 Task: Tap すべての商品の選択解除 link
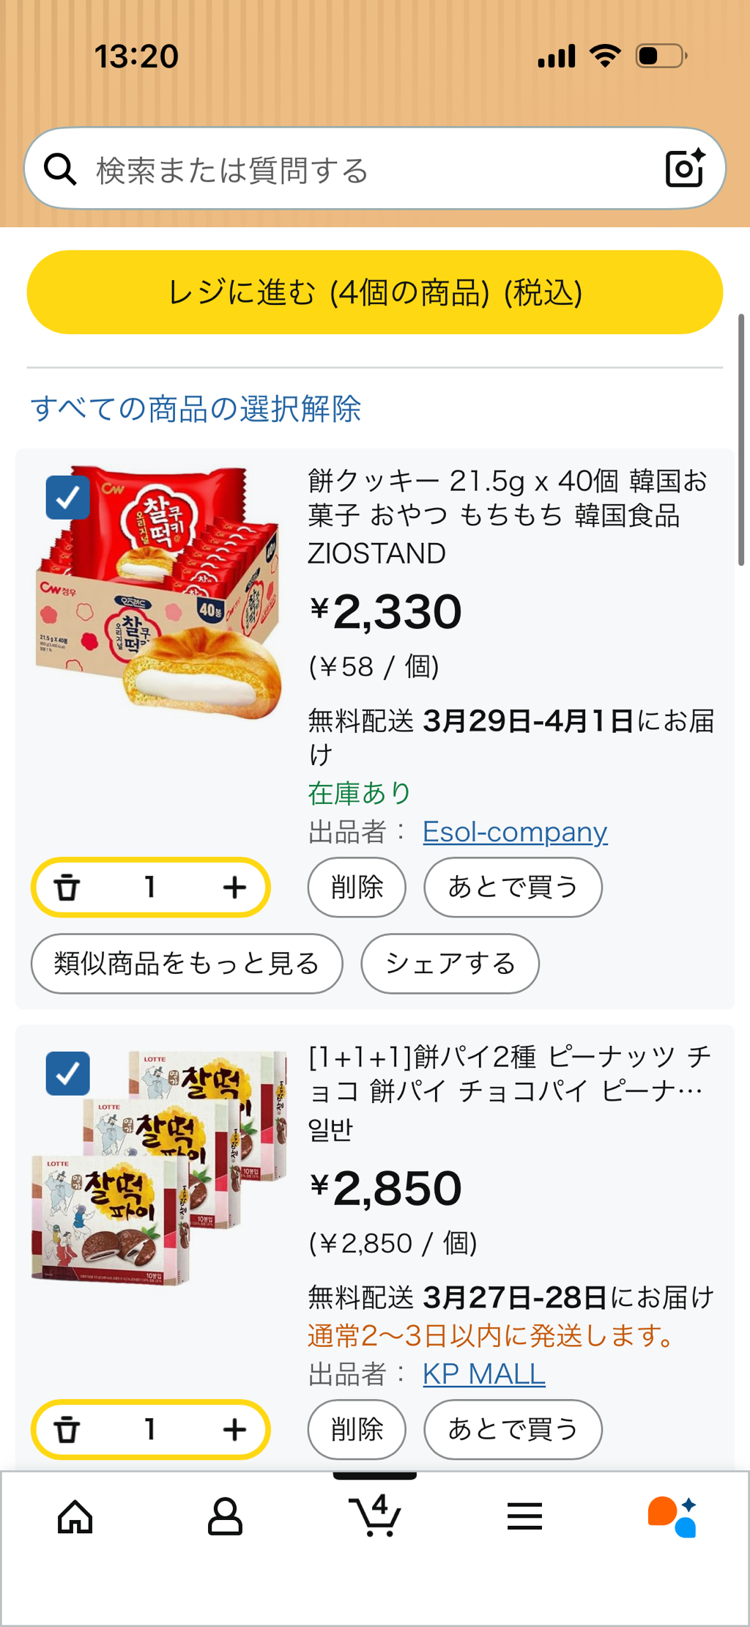(196, 408)
